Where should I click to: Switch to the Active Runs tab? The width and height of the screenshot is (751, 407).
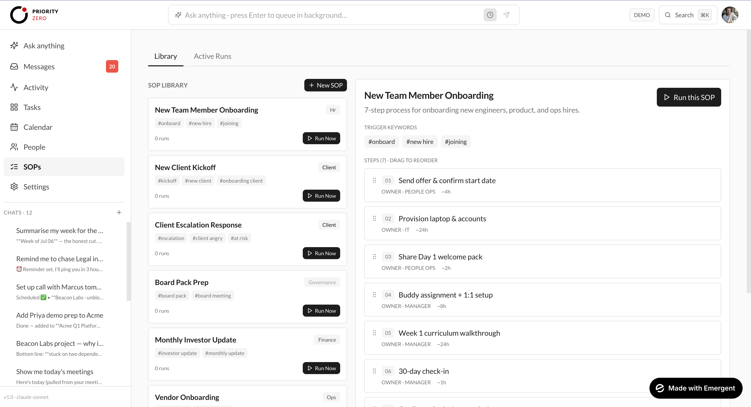[x=212, y=56]
